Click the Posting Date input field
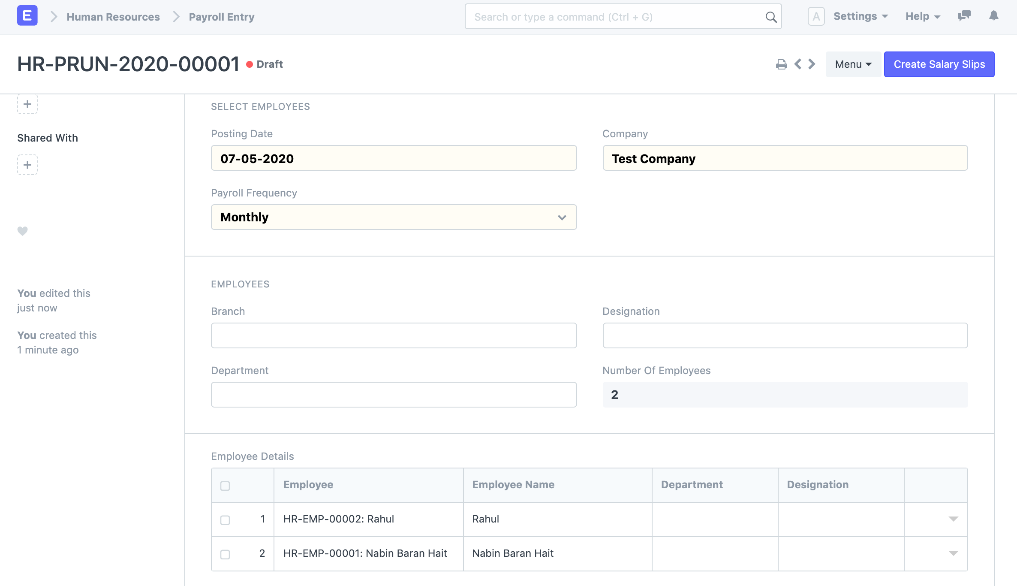Viewport: 1017px width, 586px height. (393, 158)
